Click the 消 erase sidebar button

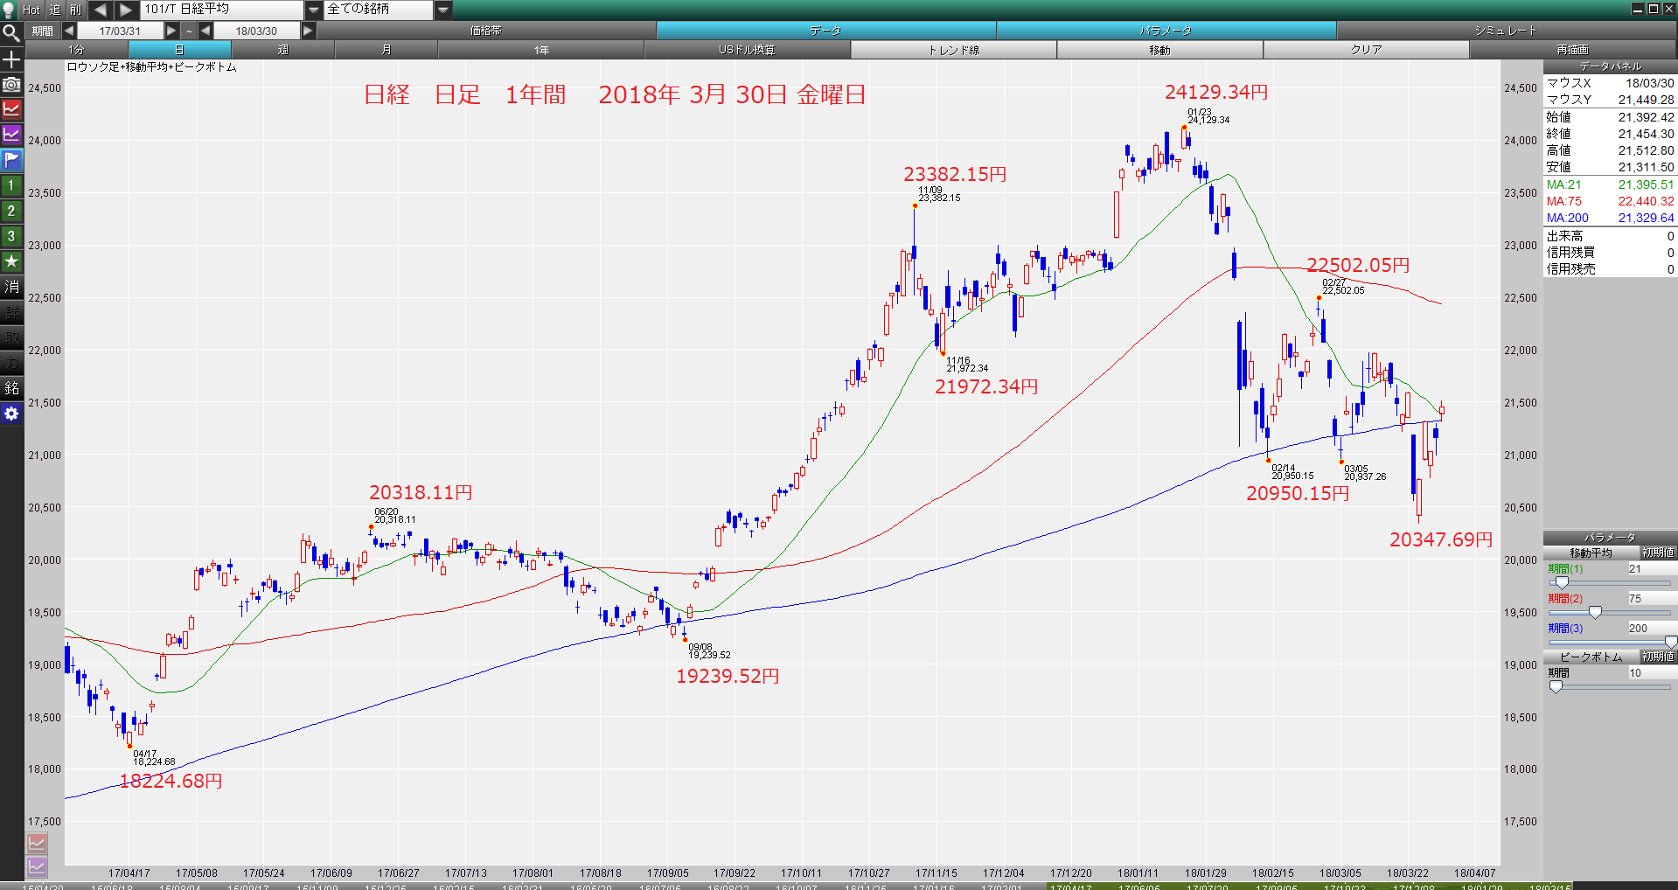(x=11, y=287)
